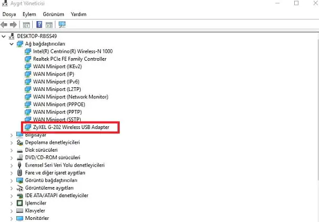The height and width of the screenshot is (222, 319).
Task: Select WAN Miniport (SSTP) row
Action: (57, 119)
